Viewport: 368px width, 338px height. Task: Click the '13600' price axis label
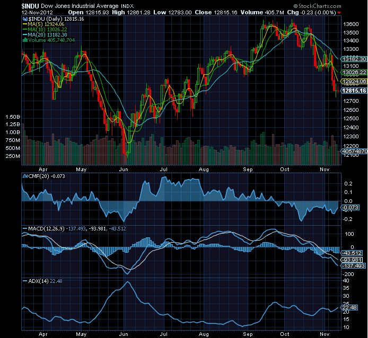click(x=351, y=24)
